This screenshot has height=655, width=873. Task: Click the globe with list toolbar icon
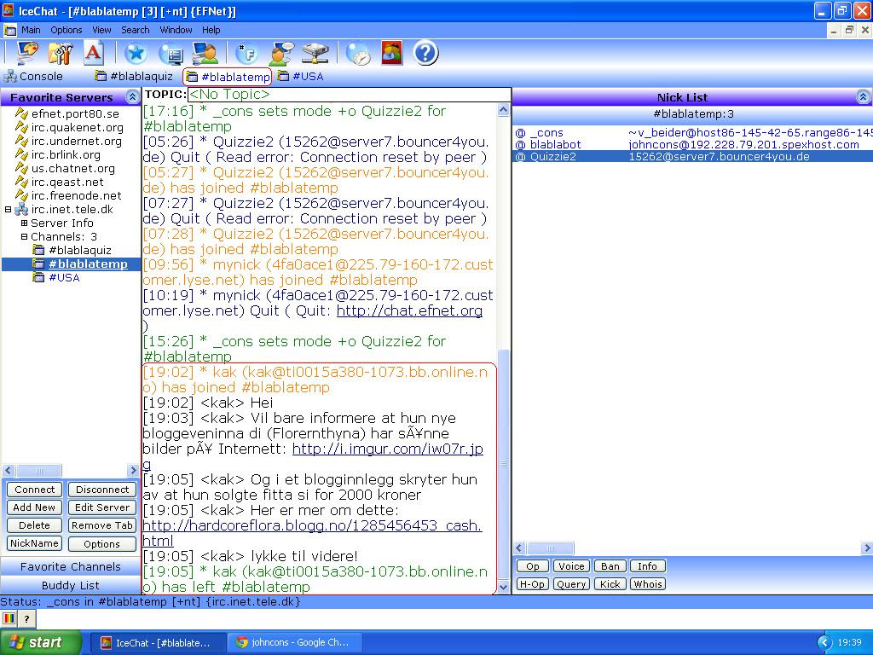pyautogui.click(x=171, y=54)
